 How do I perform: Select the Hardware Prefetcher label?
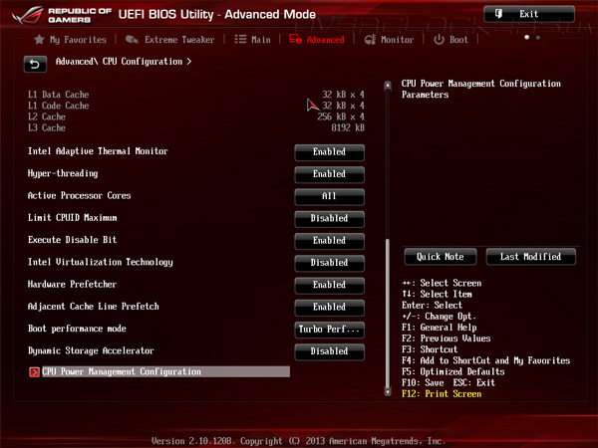coord(72,284)
